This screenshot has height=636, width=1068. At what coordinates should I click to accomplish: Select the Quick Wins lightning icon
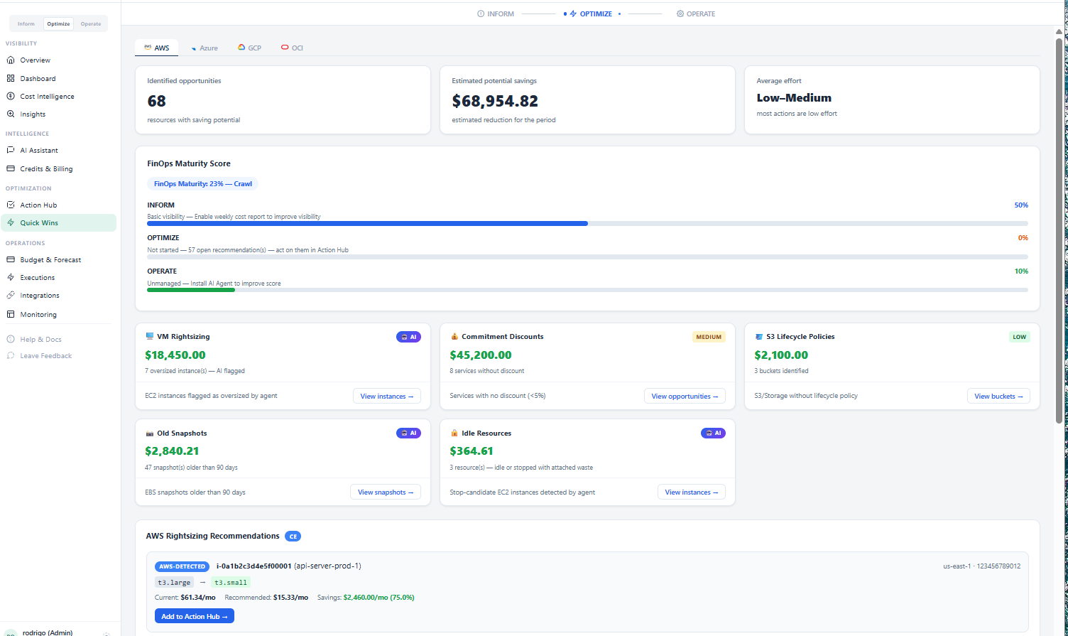11,222
